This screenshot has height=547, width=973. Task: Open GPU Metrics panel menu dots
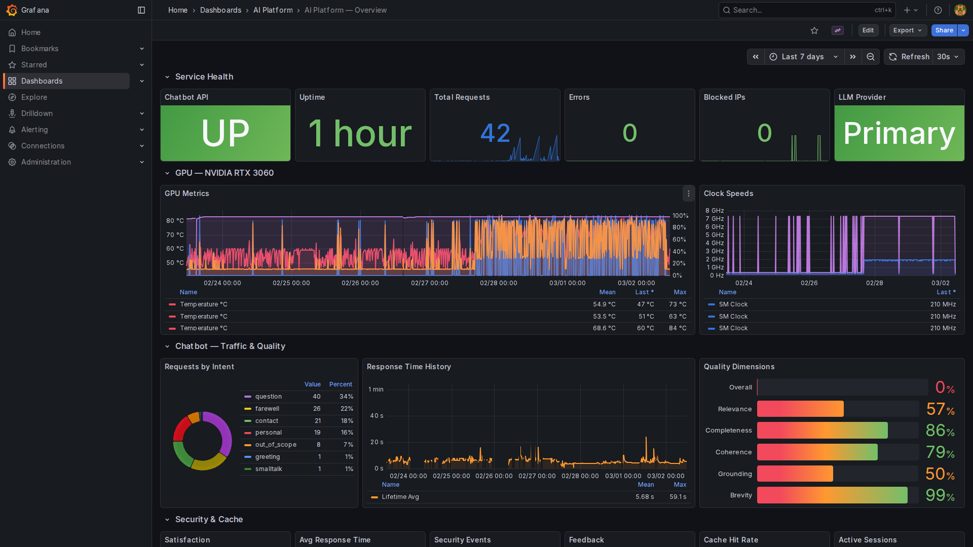click(689, 193)
